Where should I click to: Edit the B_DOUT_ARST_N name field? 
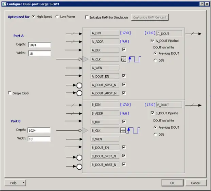(105, 165)
